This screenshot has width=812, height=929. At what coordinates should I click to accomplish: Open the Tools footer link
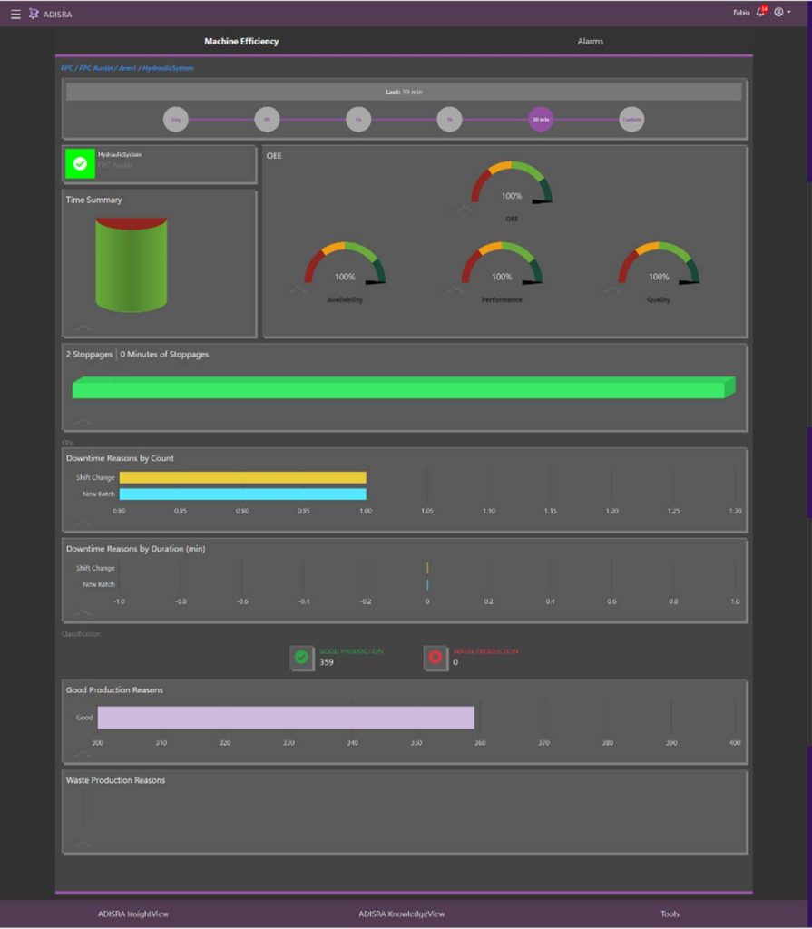click(x=670, y=914)
